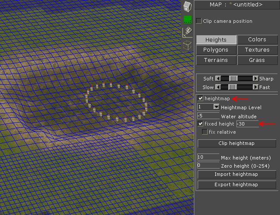Click the Slow/Fast slider handle
Viewport: 280px width, 215px height.
[233, 87]
